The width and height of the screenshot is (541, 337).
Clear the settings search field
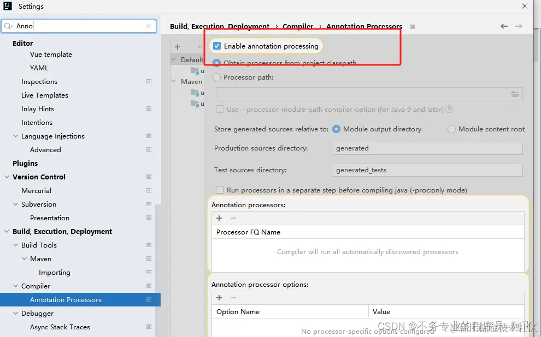[149, 26]
